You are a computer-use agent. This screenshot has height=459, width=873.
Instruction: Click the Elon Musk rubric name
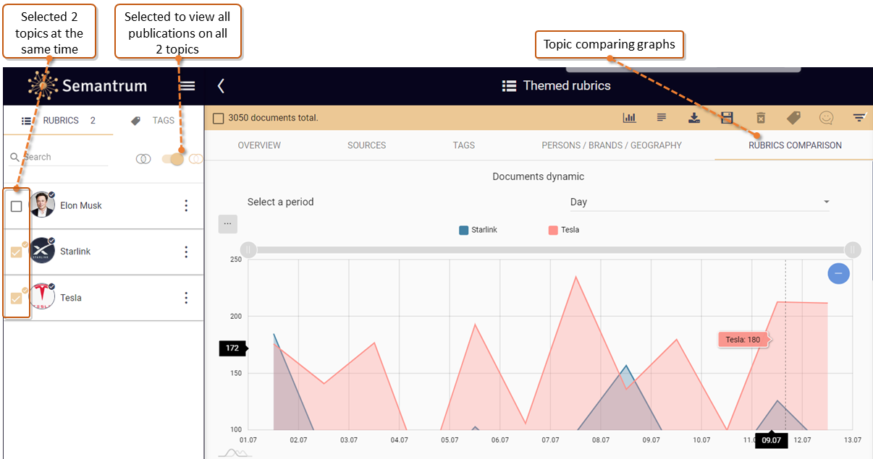click(x=81, y=206)
